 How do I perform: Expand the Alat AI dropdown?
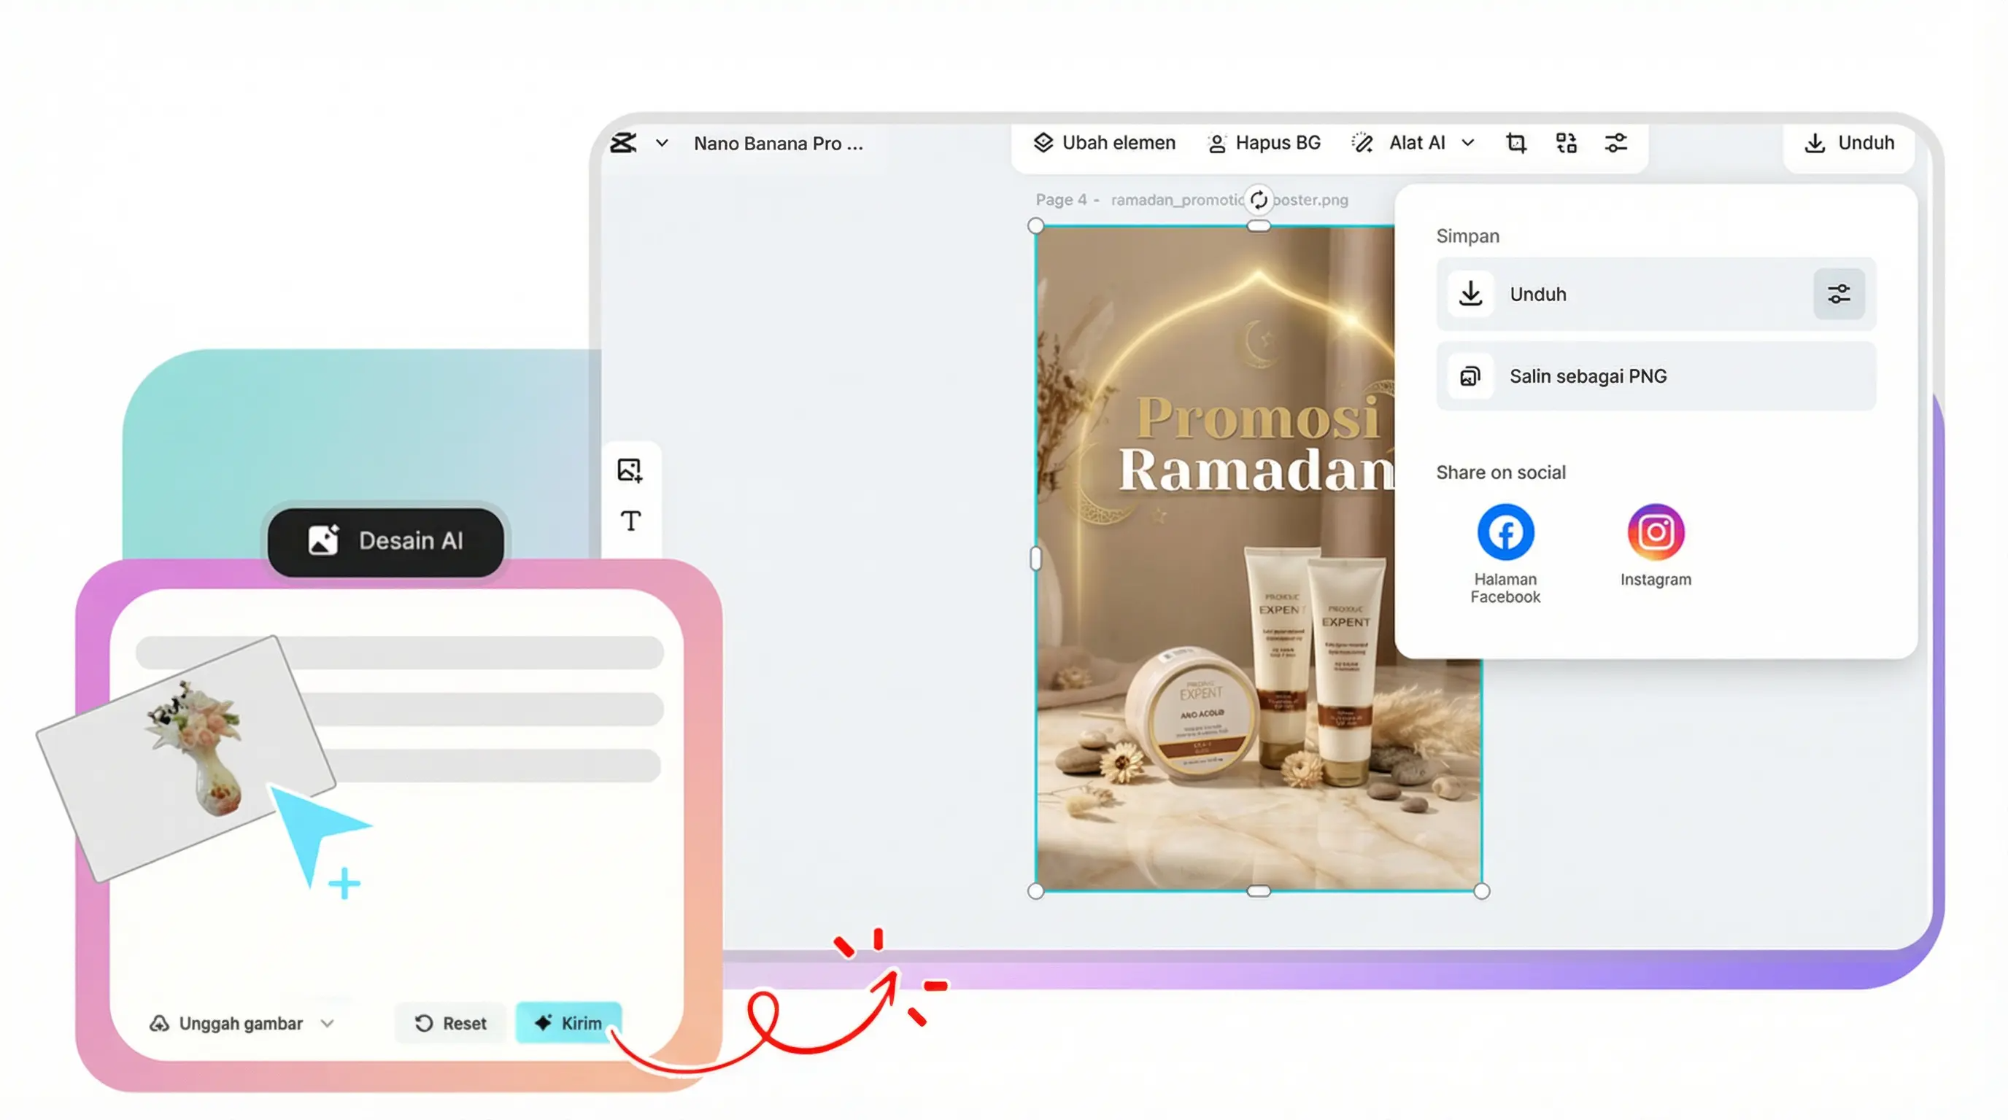pyautogui.click(x=1468, y=144)
